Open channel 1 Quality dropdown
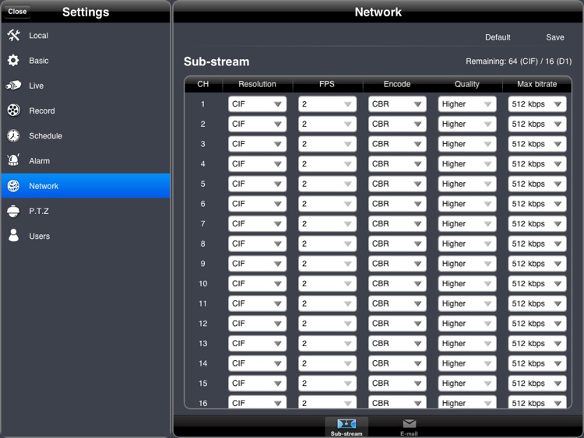The width and height of the screenshot is (584, 438). [x=467, y=104]
